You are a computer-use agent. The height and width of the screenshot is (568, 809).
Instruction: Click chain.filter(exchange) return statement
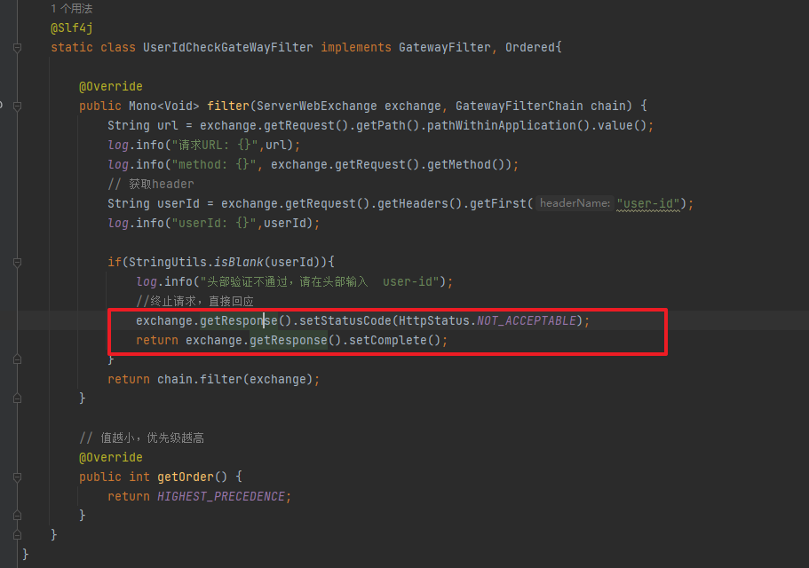pos(214,380)
